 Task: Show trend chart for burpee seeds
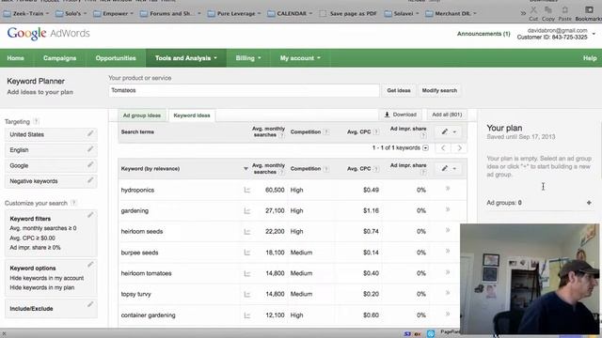coord(246,253)
